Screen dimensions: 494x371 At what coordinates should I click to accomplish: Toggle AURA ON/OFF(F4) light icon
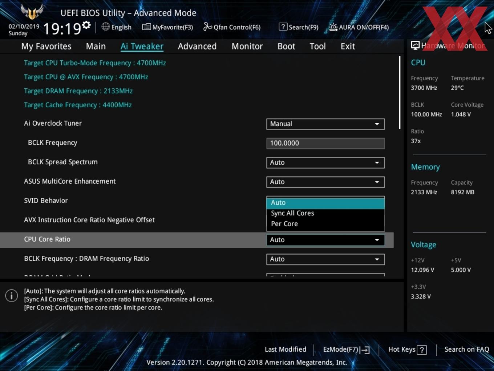(x=333, y=27)
